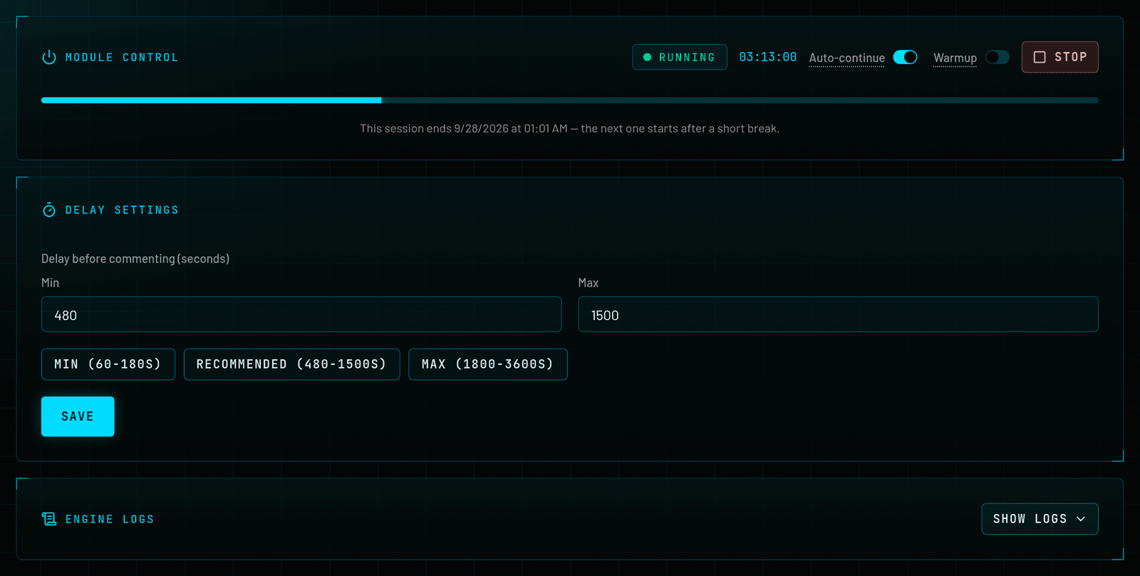Save the delay settings
1140x576 pixels.
[78, 416]
